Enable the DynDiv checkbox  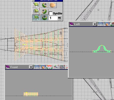click(x=51, y=13)
